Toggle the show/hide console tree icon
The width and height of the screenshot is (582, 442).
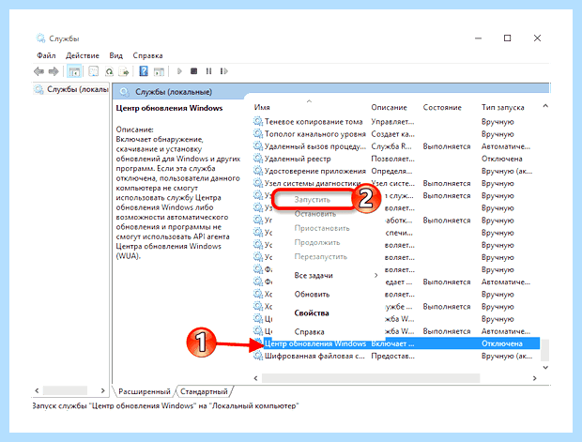[74, 71]
